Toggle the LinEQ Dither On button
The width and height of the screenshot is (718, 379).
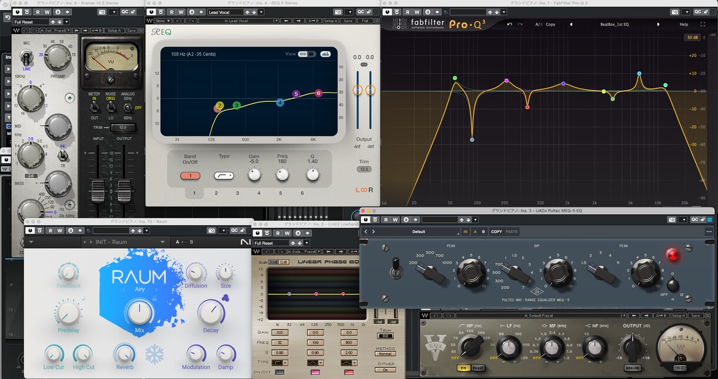(385, 370)
